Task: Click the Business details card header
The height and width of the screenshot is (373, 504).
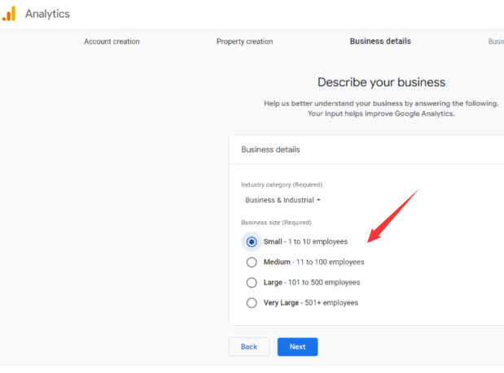Action: (x=270, y=150)
